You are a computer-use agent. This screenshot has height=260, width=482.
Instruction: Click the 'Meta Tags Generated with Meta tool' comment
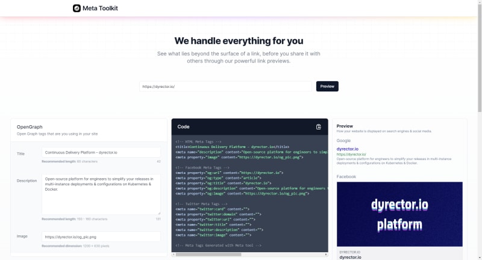click(218, 246)
